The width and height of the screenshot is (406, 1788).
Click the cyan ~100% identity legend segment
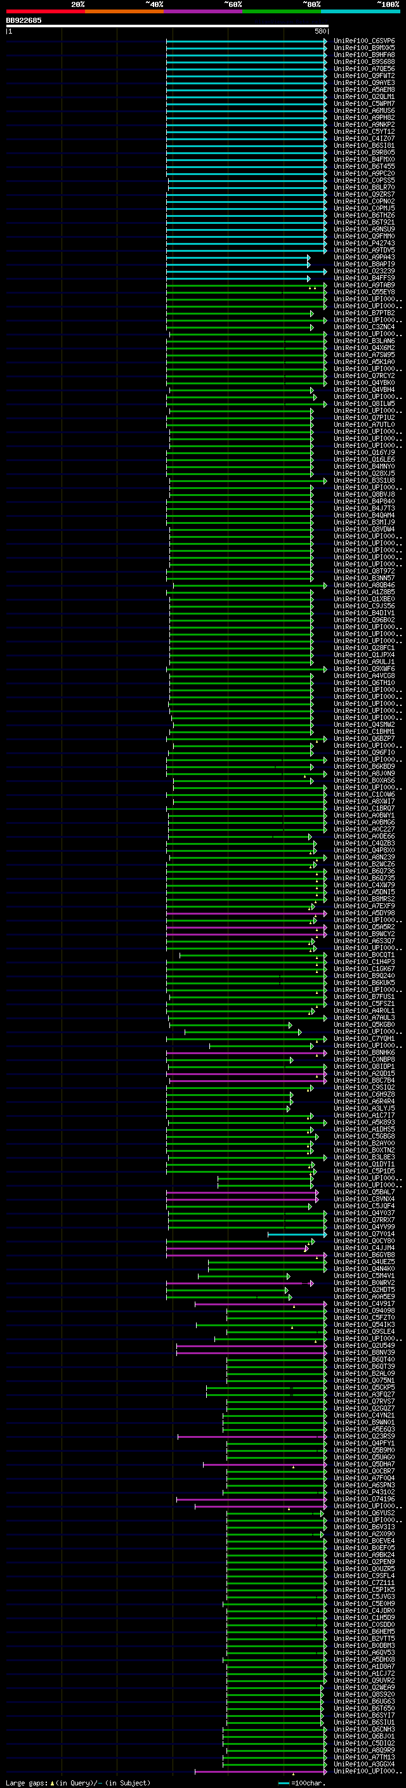pyautogui.click(x=360, y=11)
